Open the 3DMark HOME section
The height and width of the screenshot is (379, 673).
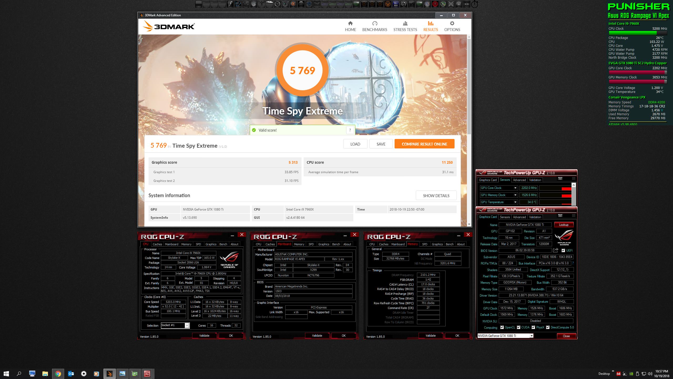pos(350,26)
